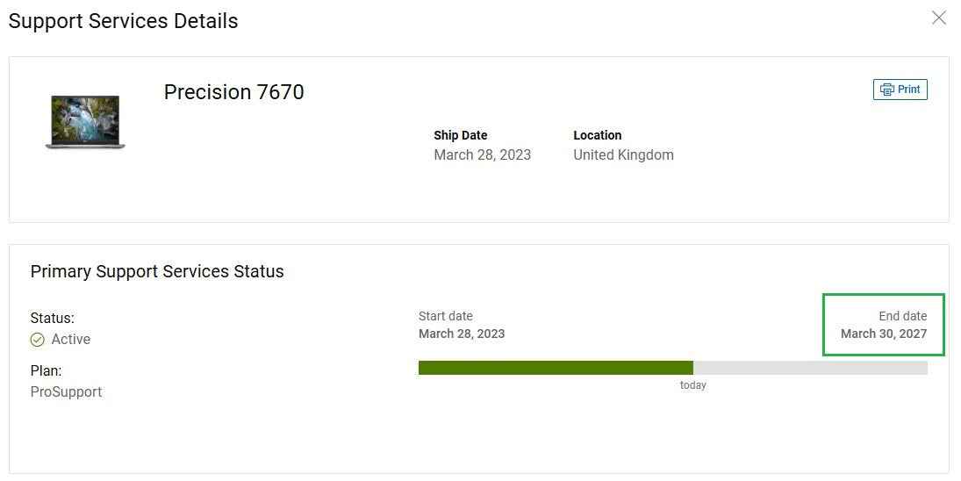Click the Active status checkmark icon

coord(38,340)
